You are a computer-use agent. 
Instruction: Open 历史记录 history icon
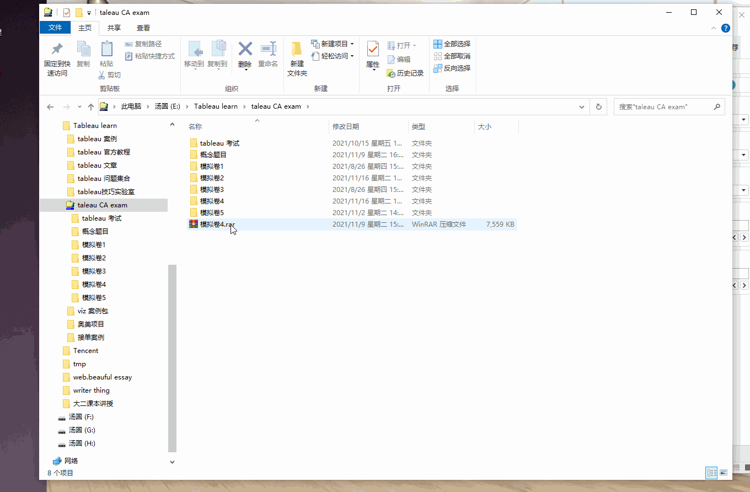(x=391, y=73)
